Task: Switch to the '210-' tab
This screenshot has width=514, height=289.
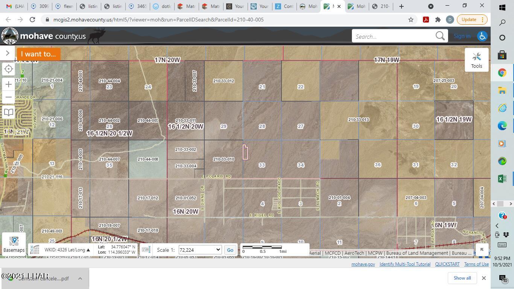Action: point(381,6)
